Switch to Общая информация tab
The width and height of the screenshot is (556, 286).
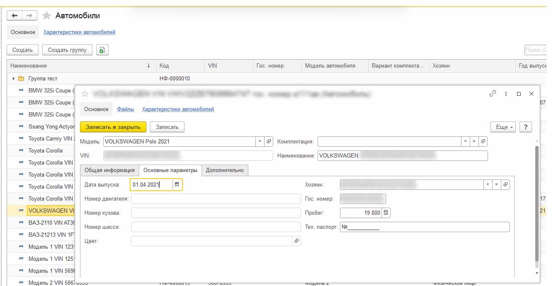[109, 170]
